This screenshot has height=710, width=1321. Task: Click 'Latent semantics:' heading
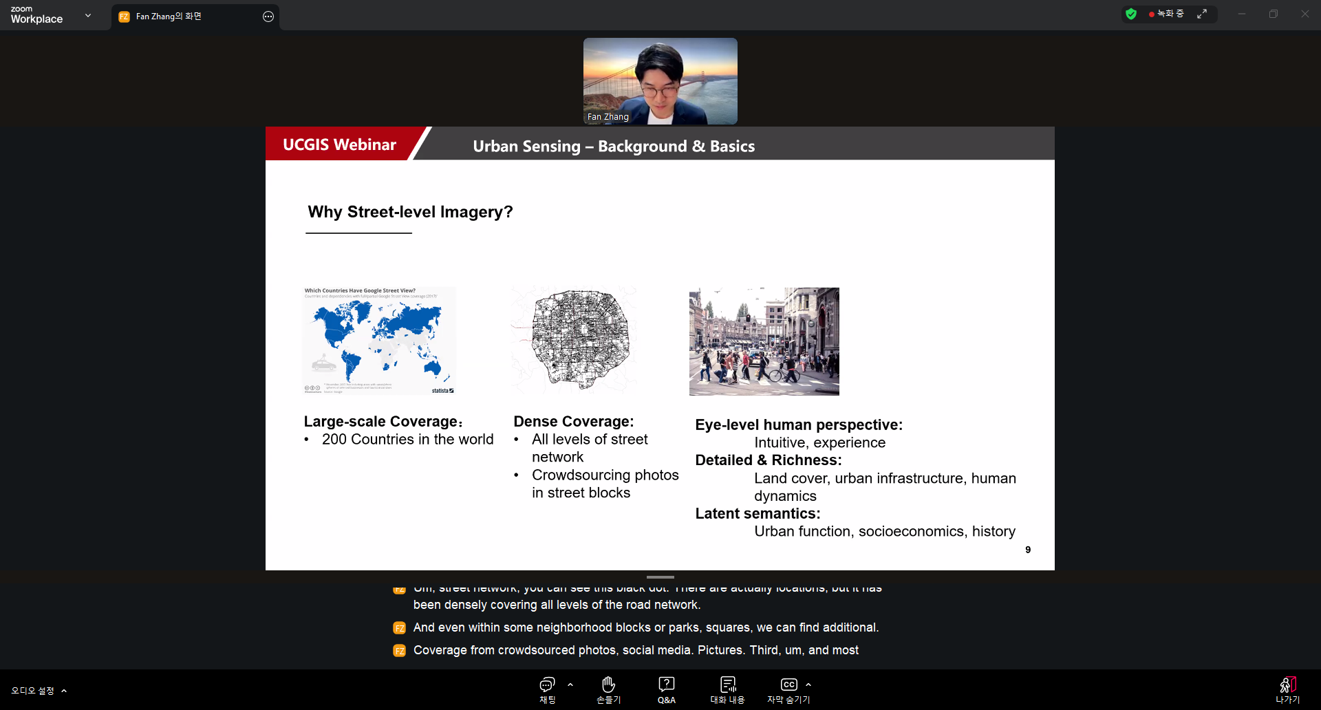pos(758,514)
